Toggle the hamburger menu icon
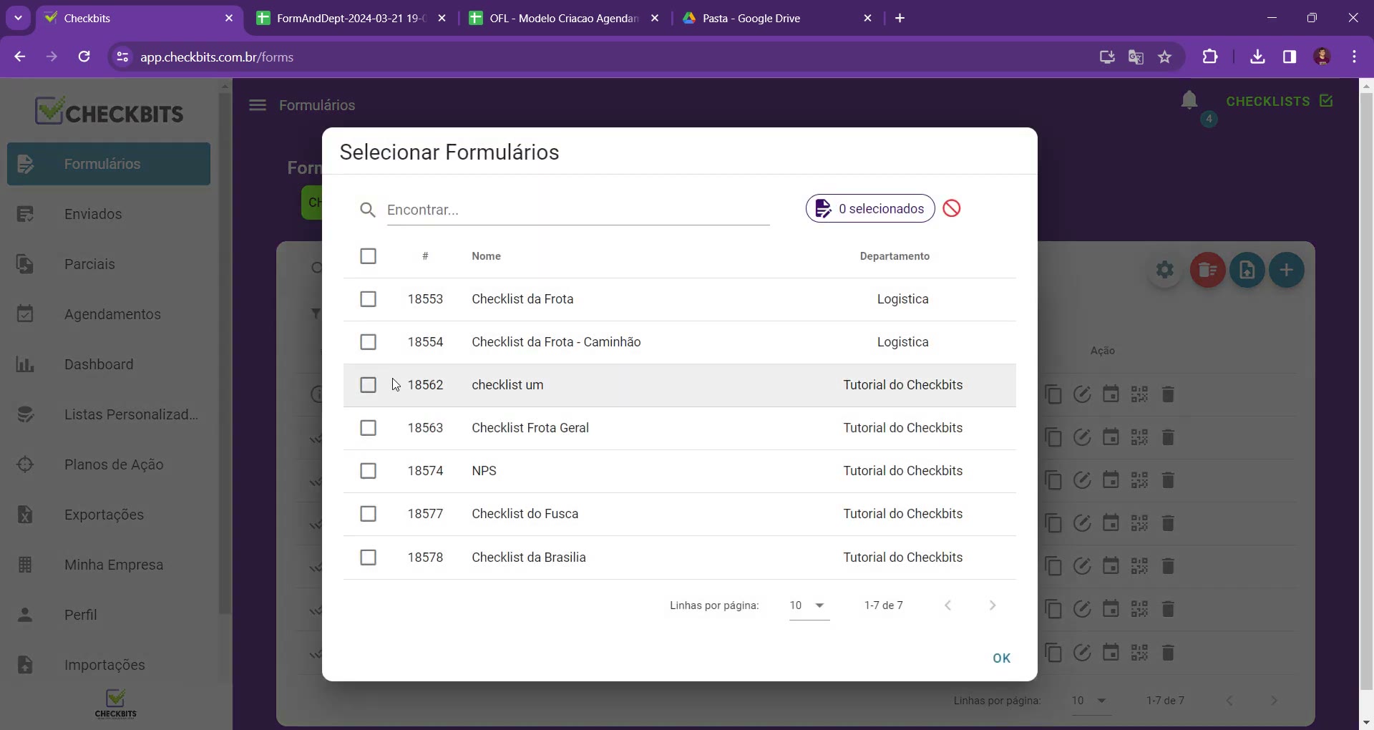This screenshot has width=1374, height=730. (258, 105)
